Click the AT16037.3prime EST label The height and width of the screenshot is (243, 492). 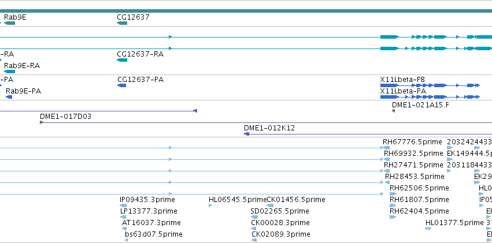point(151,223)
